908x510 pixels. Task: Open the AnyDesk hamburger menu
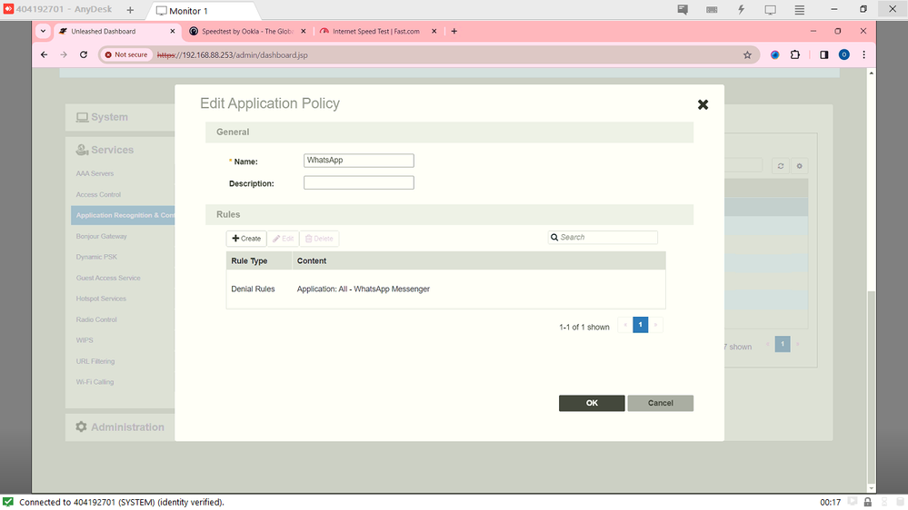800,10
